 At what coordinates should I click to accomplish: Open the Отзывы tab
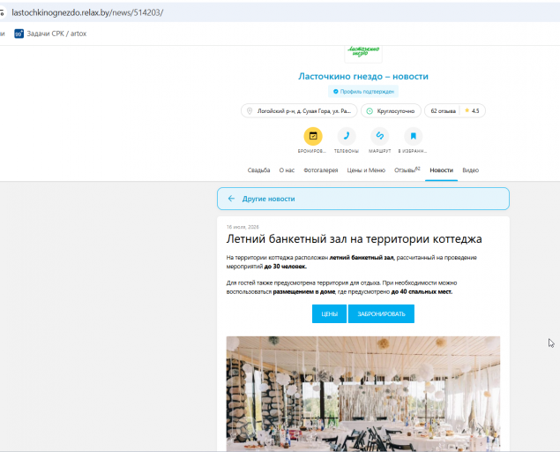407,170
